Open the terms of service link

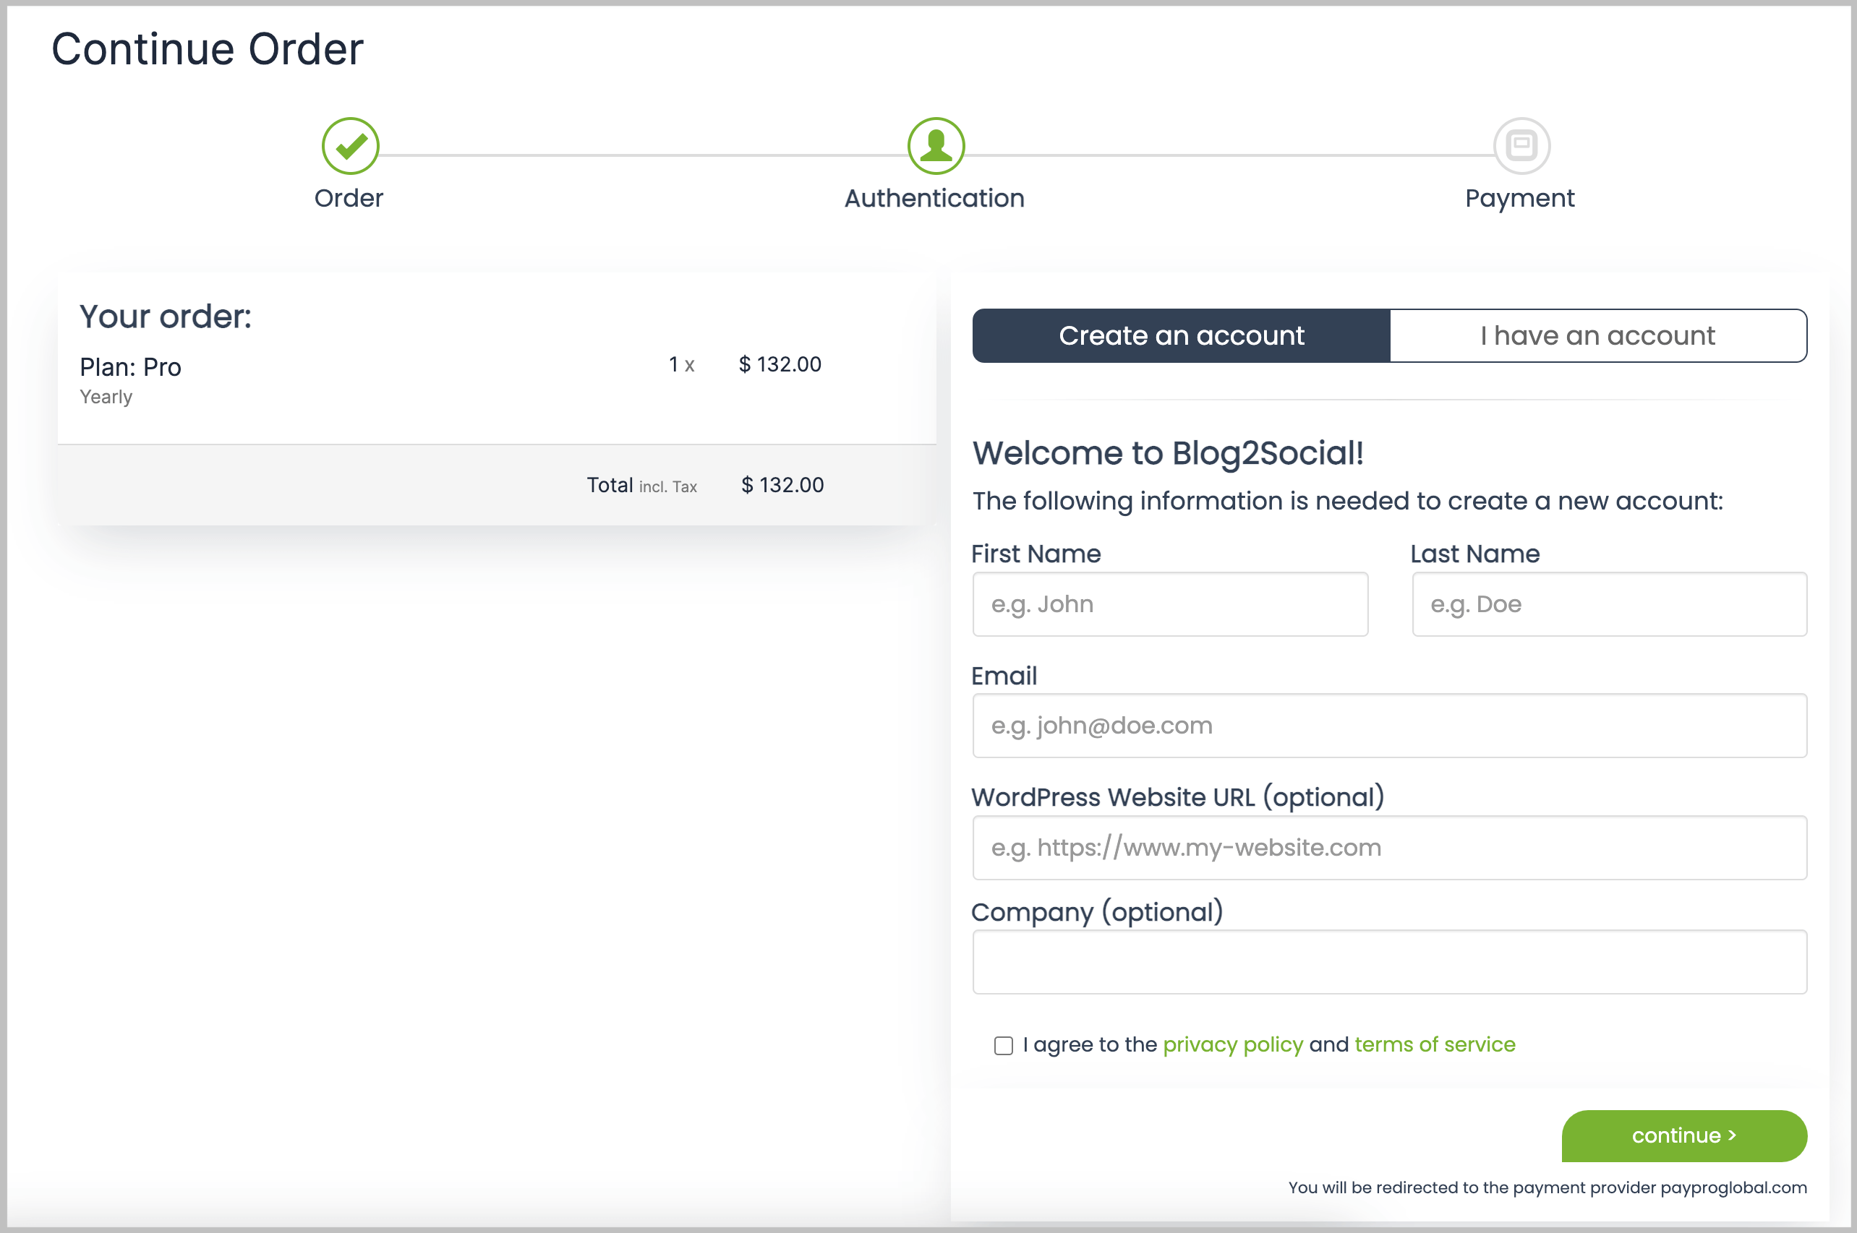[1434, 1044]
